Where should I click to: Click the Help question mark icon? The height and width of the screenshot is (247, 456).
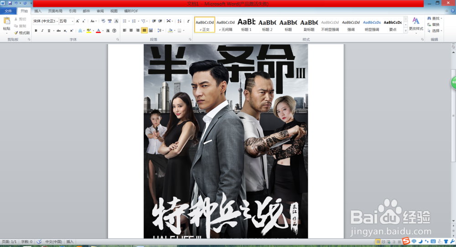point(453,11)
